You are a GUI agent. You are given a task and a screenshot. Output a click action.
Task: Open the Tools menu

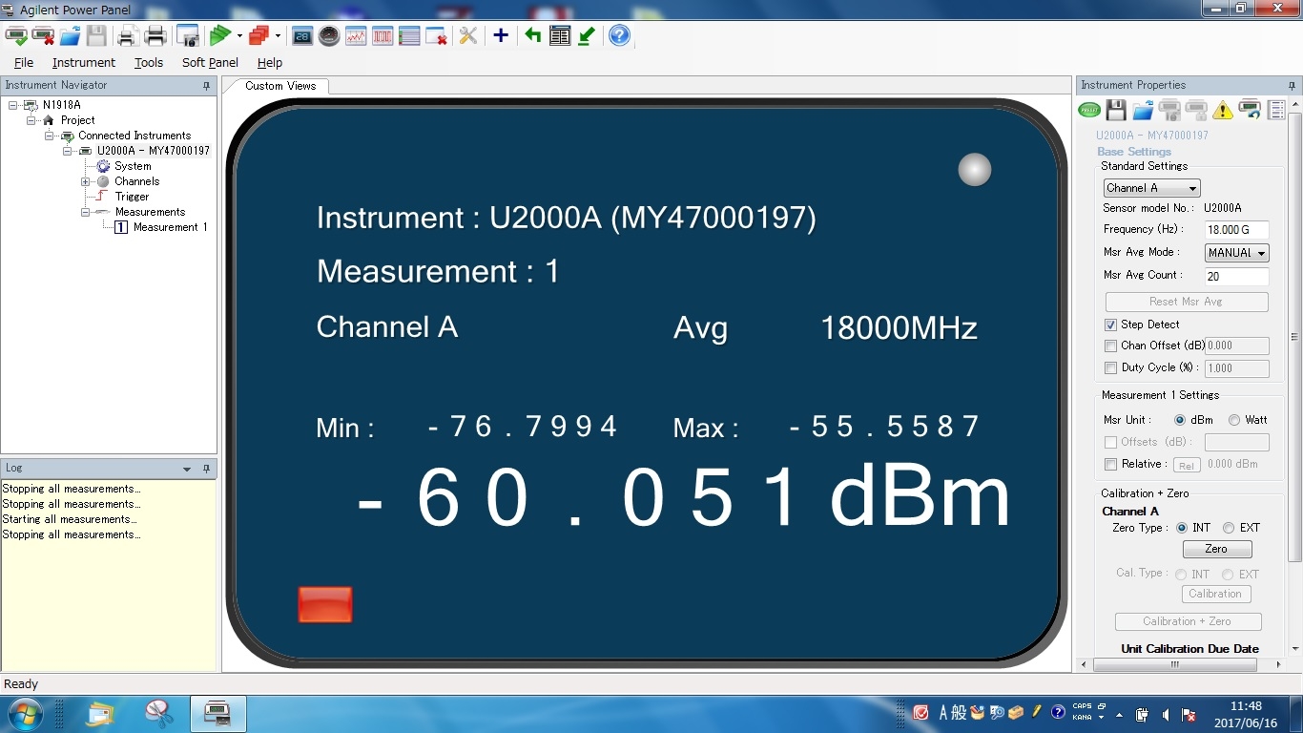click(148, 62)
